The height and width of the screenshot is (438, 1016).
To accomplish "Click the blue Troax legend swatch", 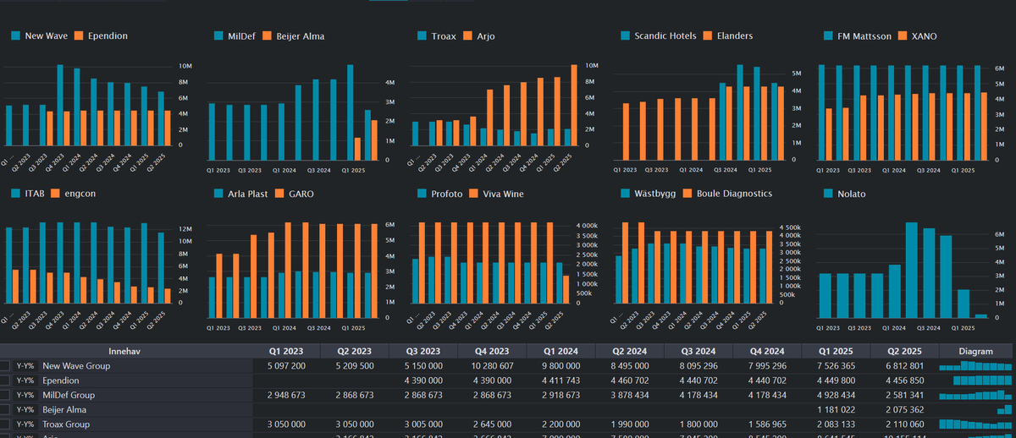I will coord(422,36).
